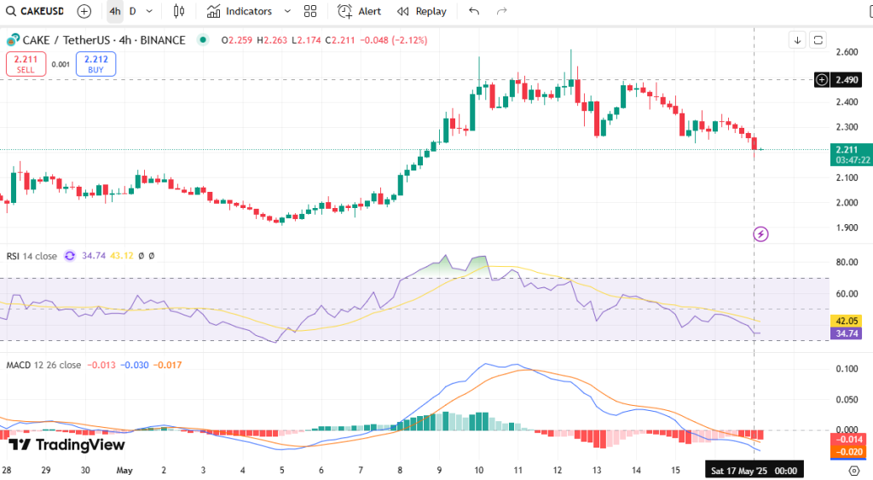Toggle the green market status dot
This screenshot has height=480, width=873.
tap(202, 40)
